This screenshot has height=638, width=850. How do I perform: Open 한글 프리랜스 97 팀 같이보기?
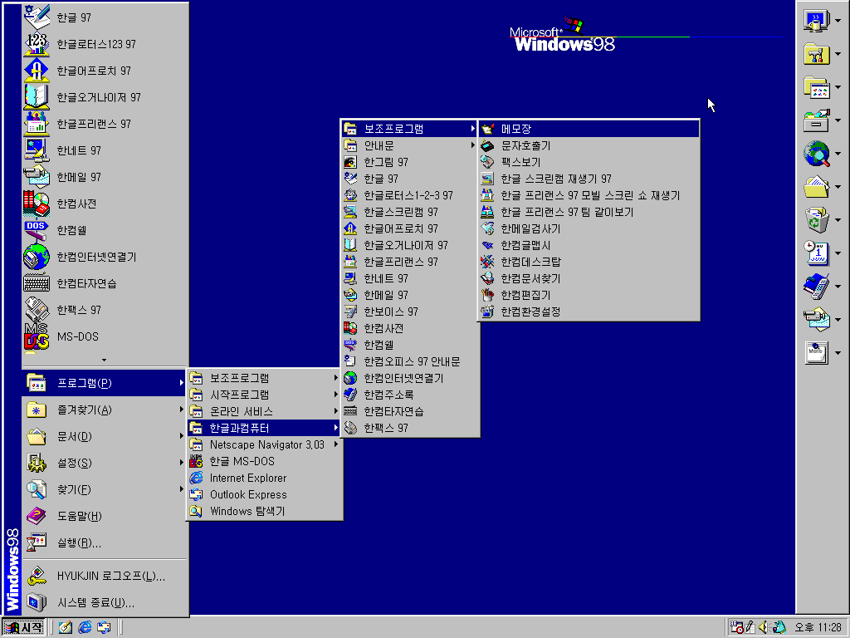tap(589, 212)
